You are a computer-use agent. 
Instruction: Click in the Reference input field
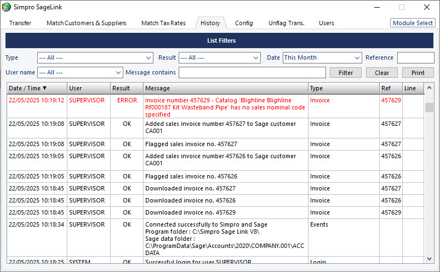[415, 57]
